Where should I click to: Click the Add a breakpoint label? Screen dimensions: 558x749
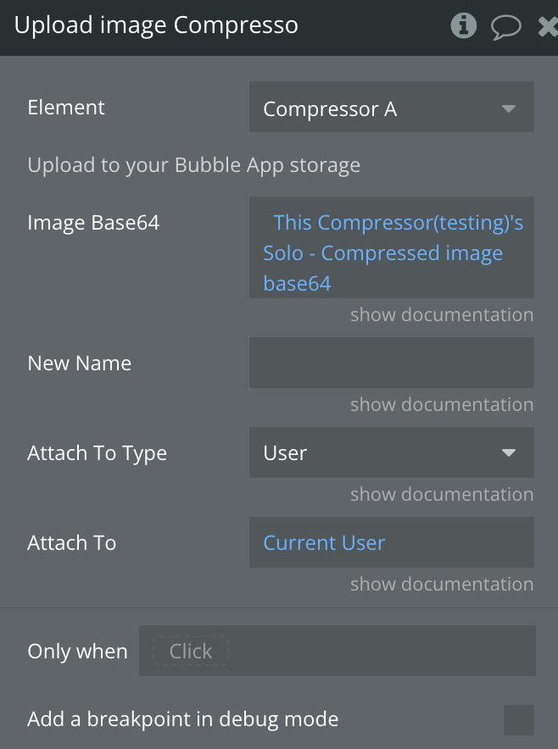183,719
